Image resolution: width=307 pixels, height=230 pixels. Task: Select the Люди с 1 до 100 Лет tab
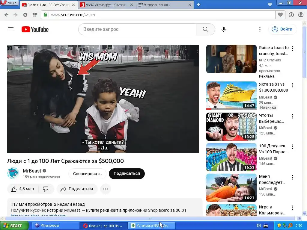pos(48,5)
